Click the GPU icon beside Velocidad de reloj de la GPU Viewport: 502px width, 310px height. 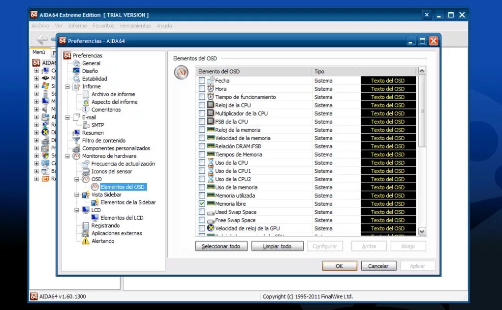pyautogui.click(x=210, y=228)
